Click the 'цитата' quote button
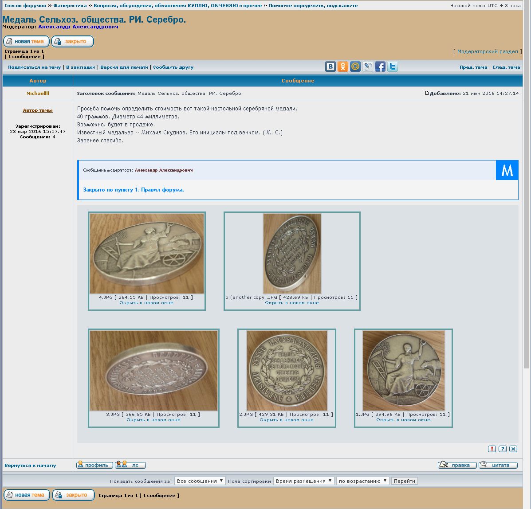This screenshot has height=509, width=531. [x=498, y=465]
